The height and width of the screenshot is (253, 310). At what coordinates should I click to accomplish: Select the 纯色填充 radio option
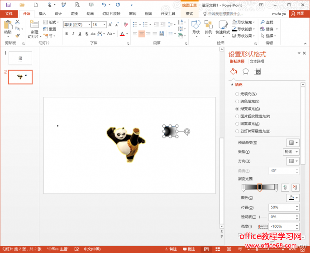click(x=237, y=101)
